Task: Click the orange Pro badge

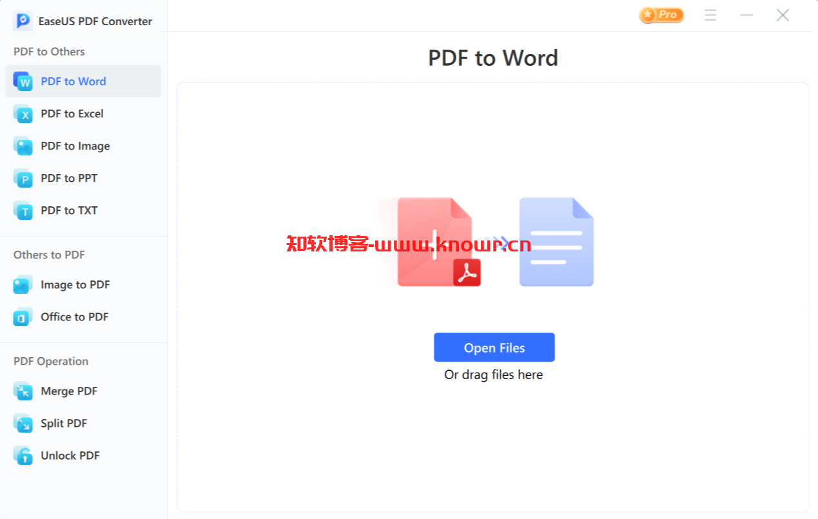Action: point(661,15)
